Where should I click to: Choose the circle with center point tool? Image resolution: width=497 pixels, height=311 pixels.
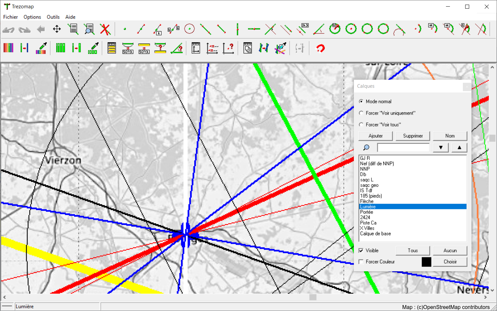pos(190,29)
